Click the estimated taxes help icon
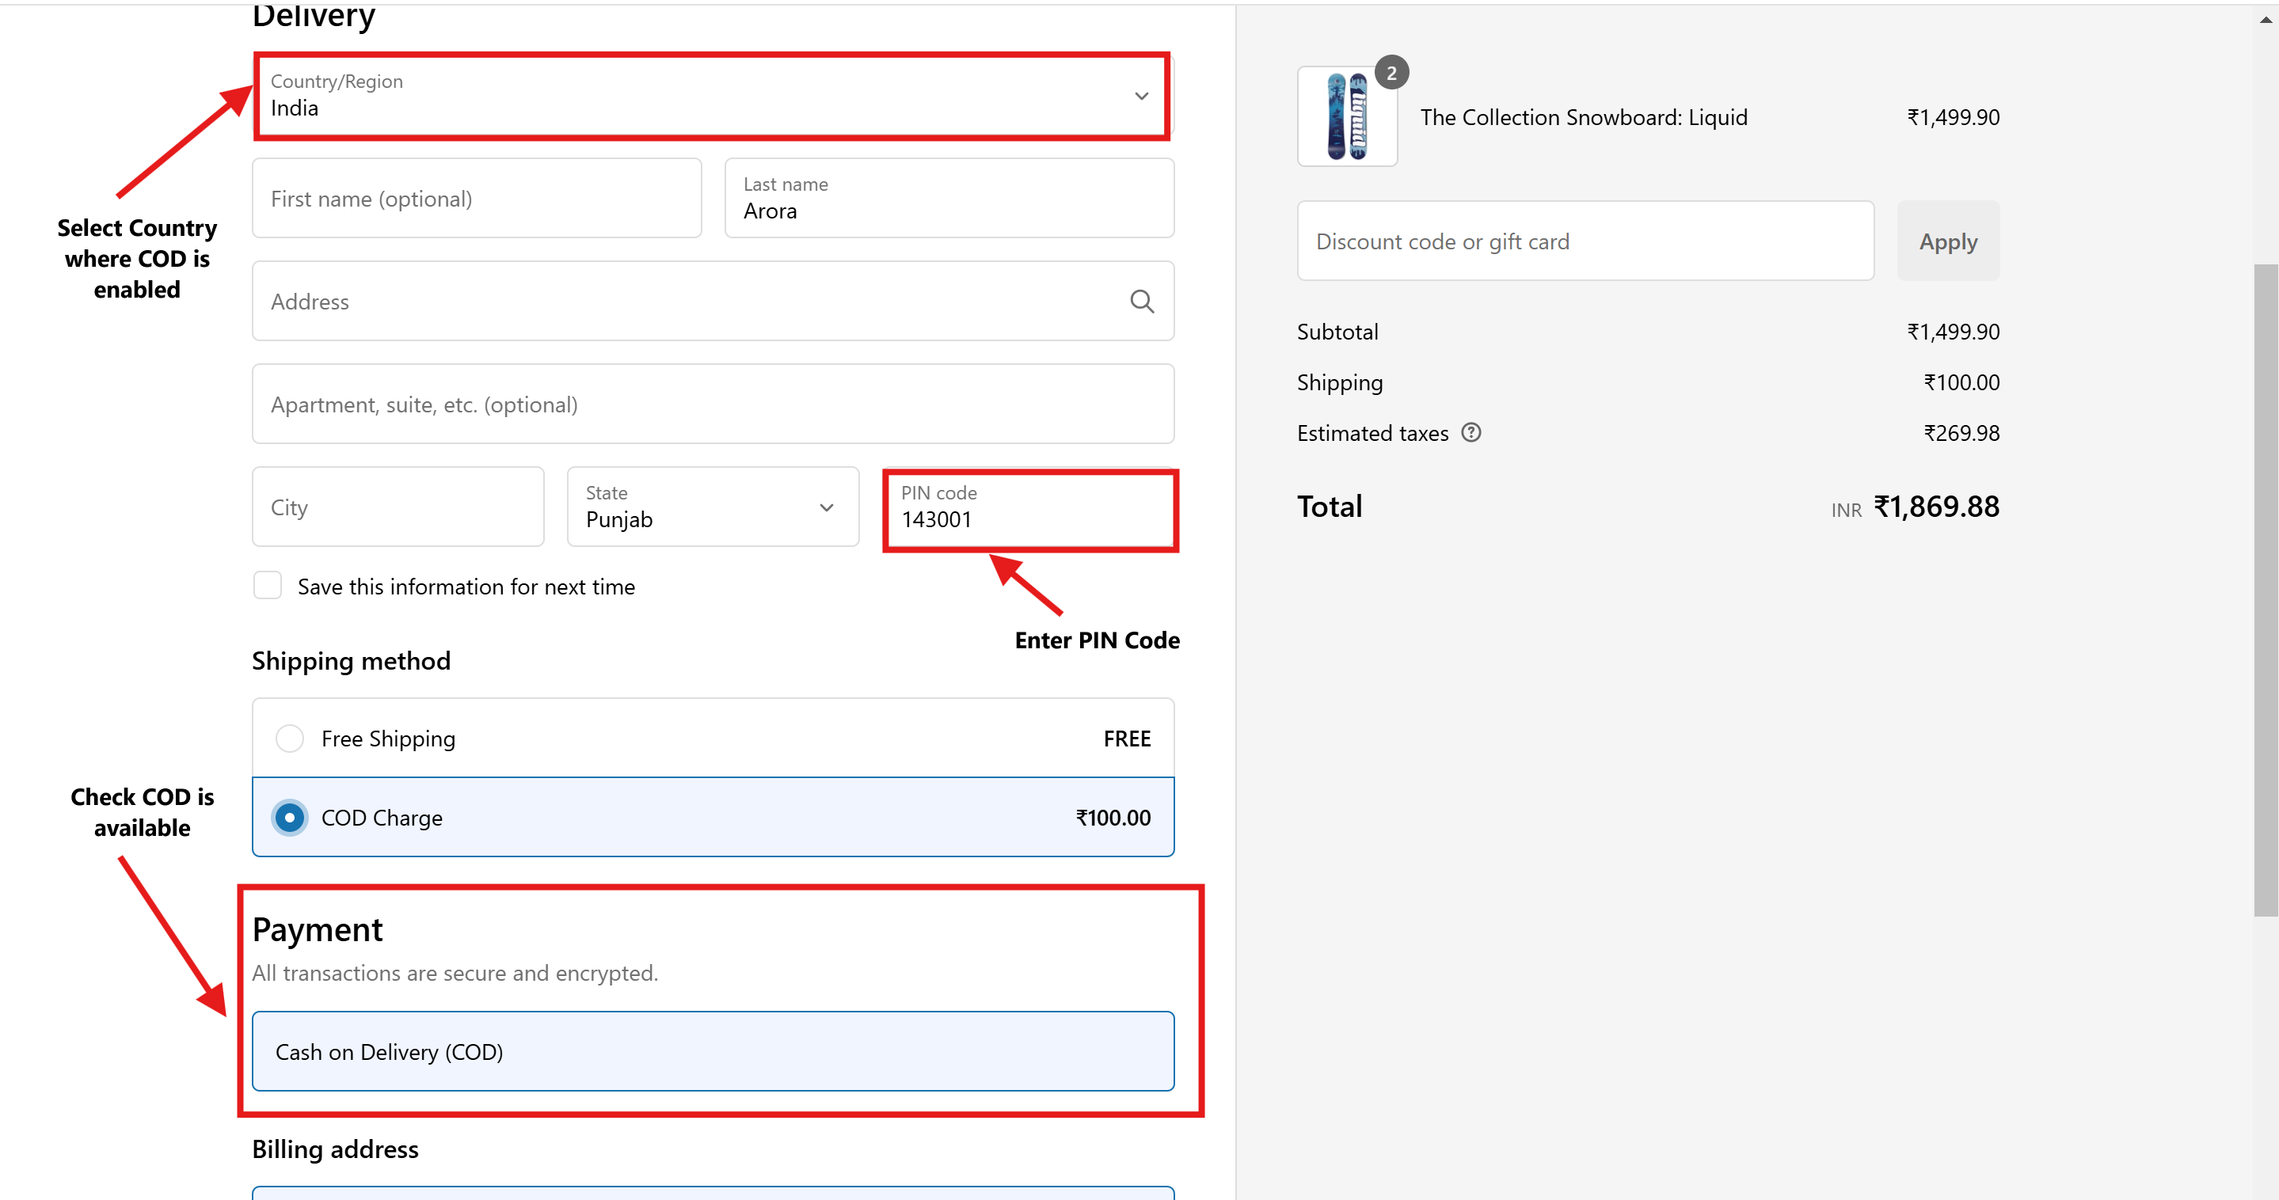Screen dimensions: 2279x1200 coord(1471,432)
